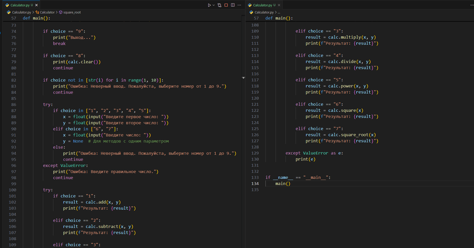
Task: Click 'print(e)' on line 130
Action: click(306, 159)
